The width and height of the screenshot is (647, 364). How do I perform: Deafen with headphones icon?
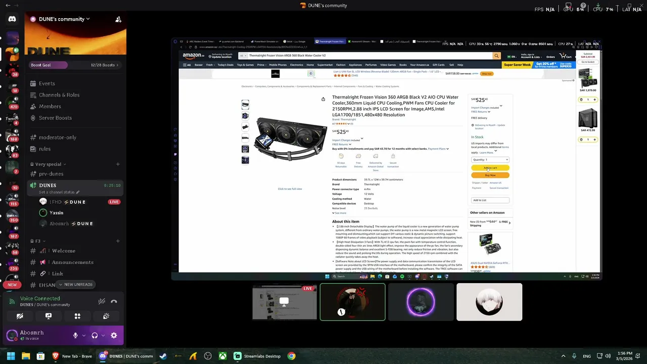point(95,336)
